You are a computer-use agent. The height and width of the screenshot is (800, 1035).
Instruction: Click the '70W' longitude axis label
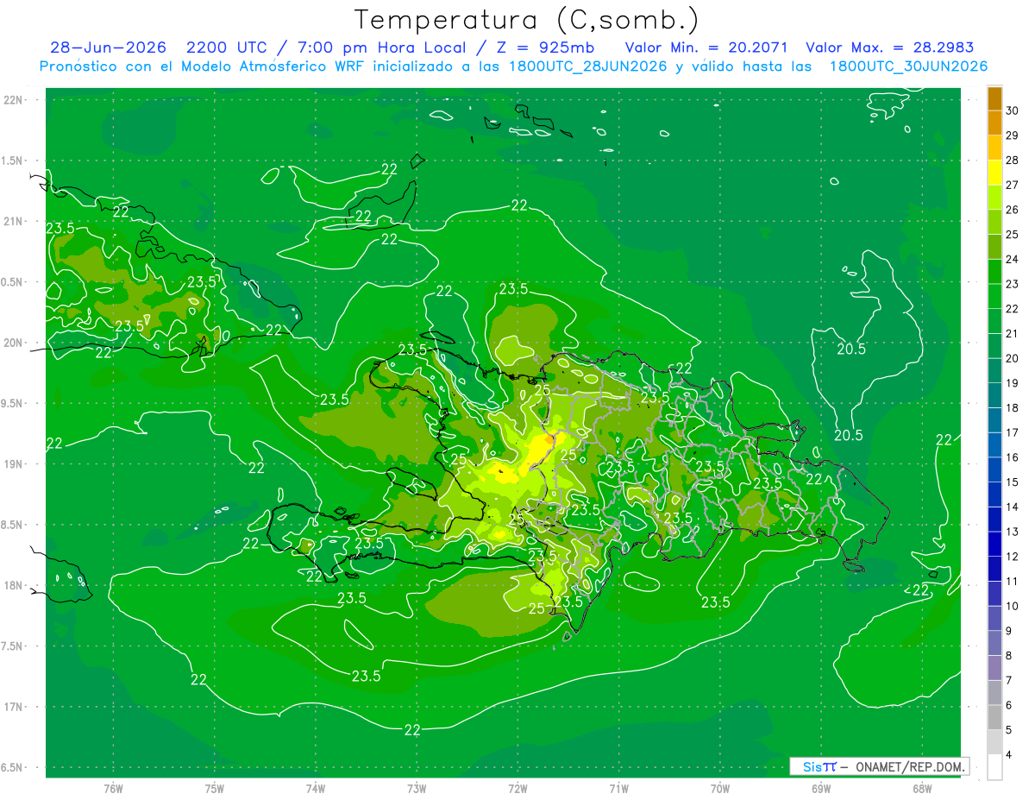[719, 789]
